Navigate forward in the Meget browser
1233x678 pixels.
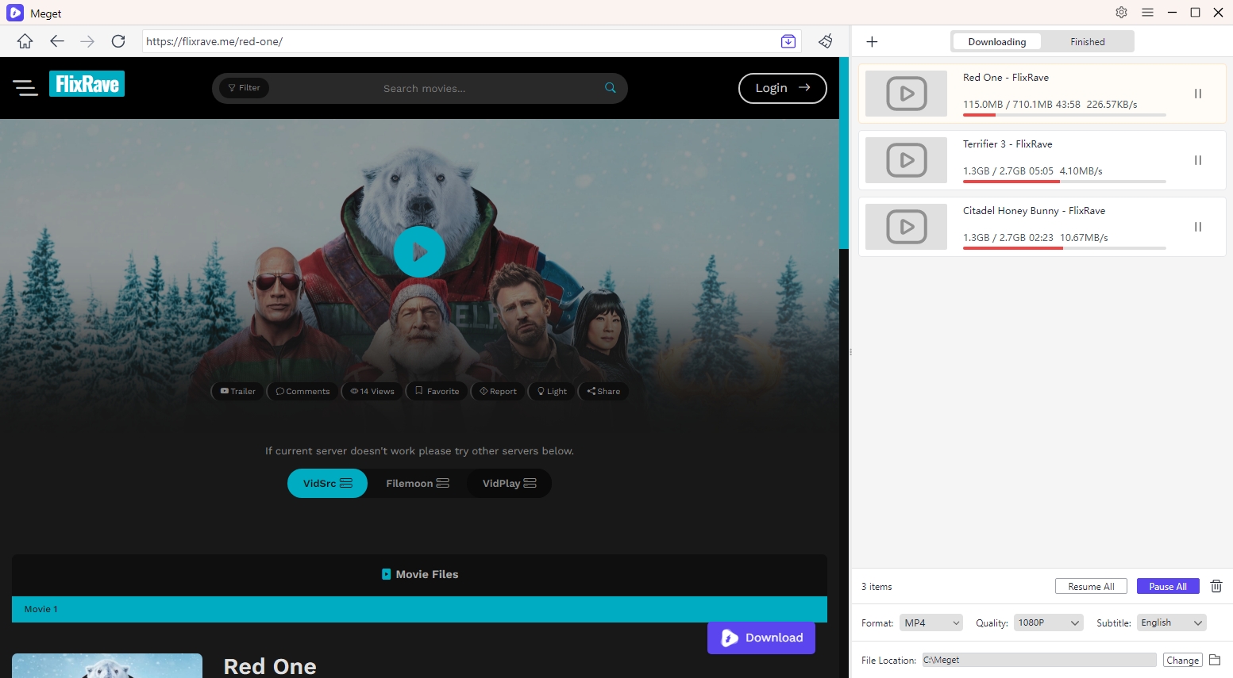point(87,41)
